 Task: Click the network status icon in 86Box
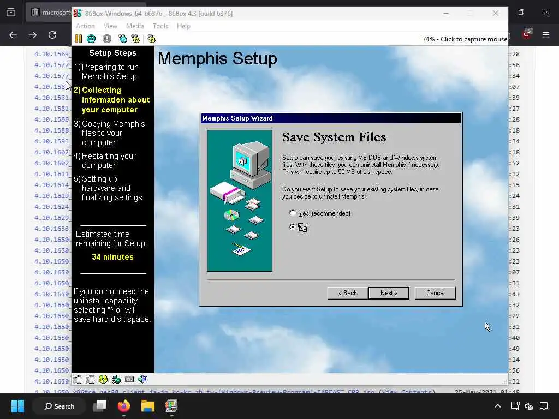point(116,380)
